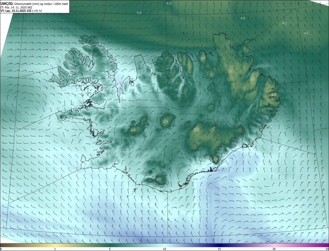This screenshot has height=251, width=329.
Task: Pick the pale pink colorbar segment above 30
Action: [x=274, y=245]
